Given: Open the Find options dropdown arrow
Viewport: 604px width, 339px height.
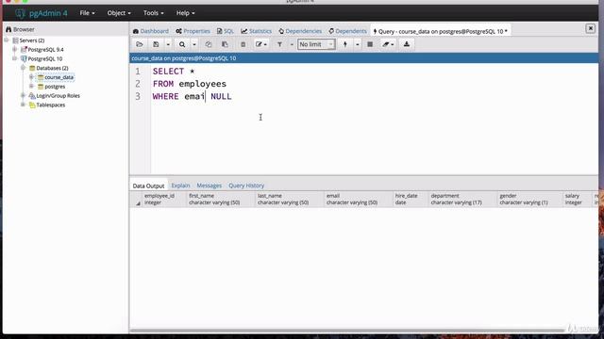Looking at the screenshot, I should (194, 44).
